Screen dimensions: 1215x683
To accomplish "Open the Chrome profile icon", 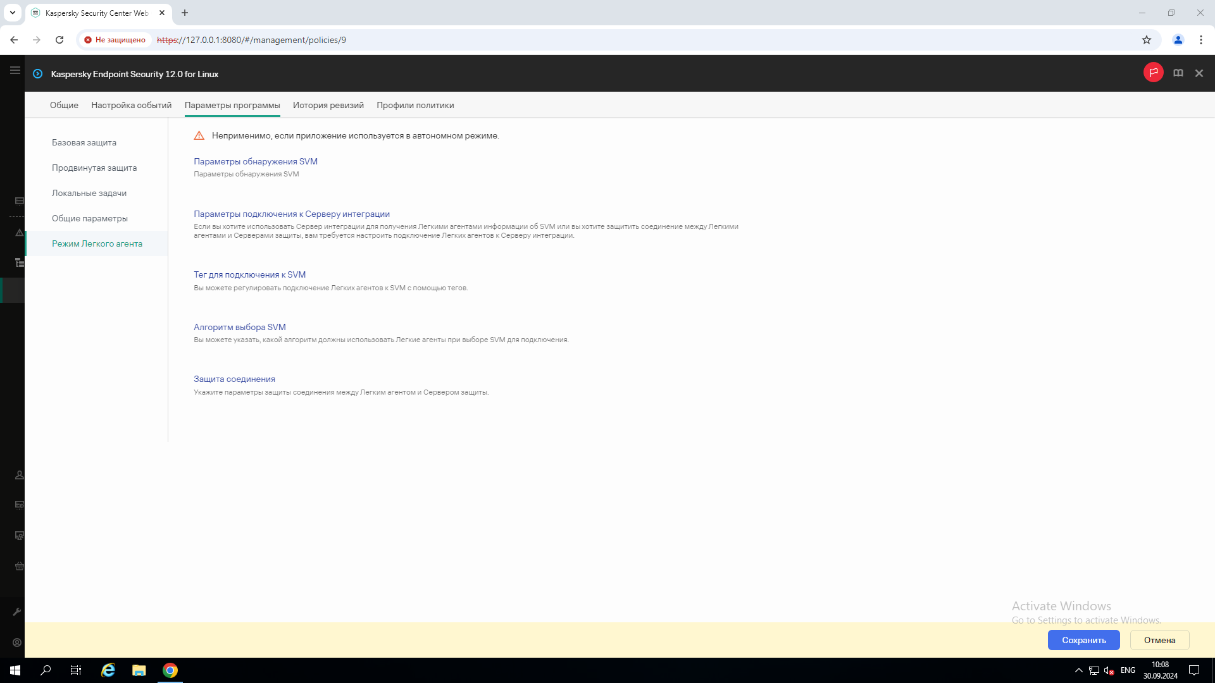I will (x=1178, y=40).
